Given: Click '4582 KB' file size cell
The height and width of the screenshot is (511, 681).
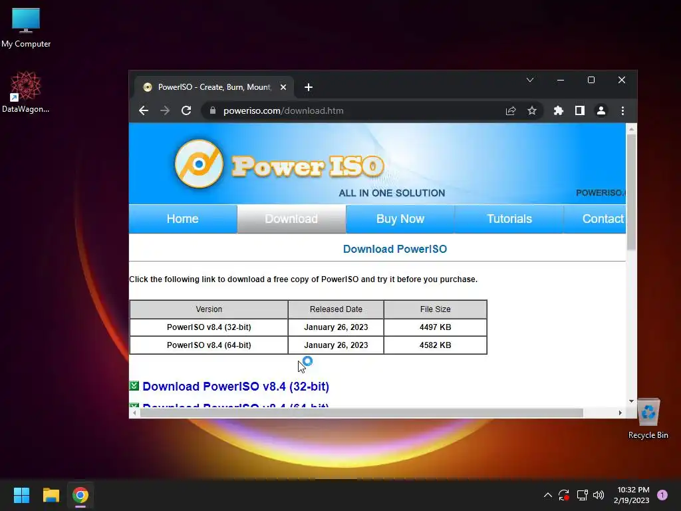Looking at the screenshot, I should click(x=435, y=345).
